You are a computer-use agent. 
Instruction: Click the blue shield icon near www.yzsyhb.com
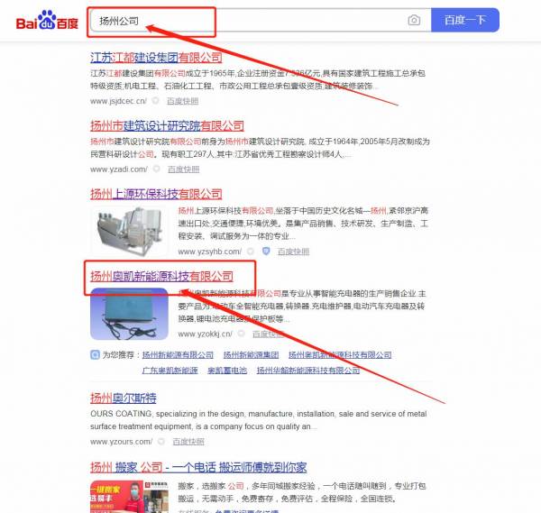tap(266, 252)
